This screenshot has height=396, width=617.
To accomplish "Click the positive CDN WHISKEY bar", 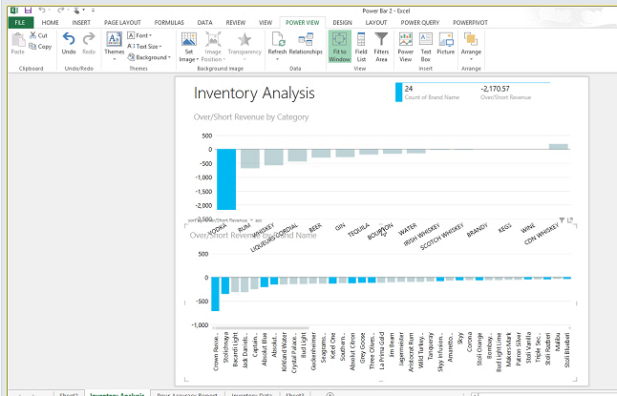I will 559,147.
